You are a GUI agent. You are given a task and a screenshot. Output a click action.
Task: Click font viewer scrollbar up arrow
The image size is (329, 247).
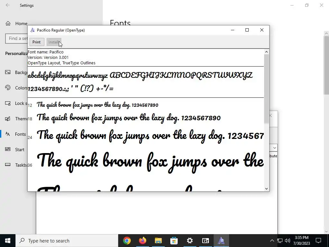(266, 52)
